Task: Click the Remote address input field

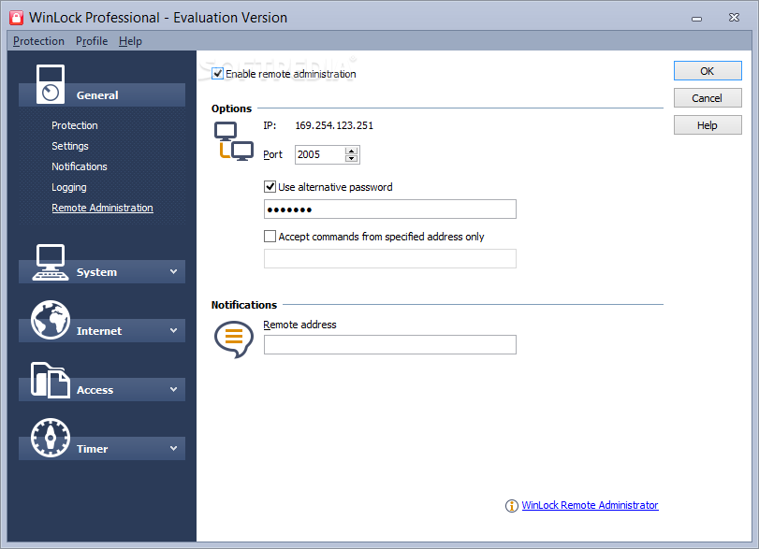Action: tap(389, 344)
